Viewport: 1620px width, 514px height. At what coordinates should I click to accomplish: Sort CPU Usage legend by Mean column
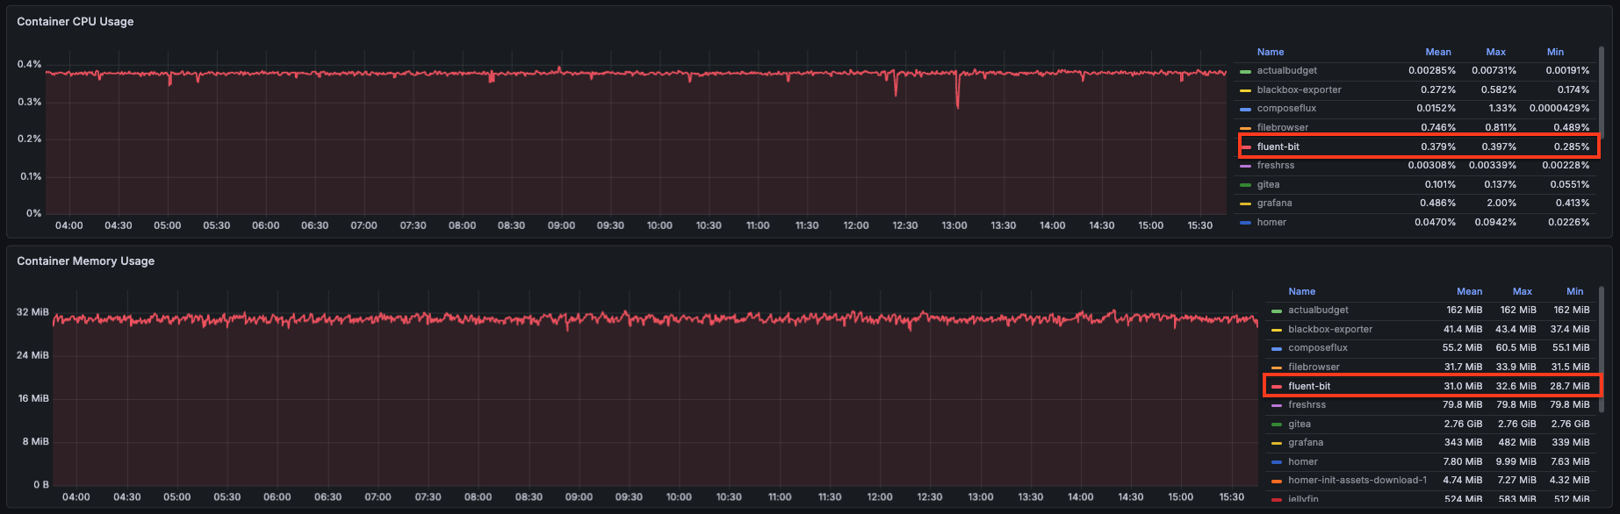click(1438, 52)
